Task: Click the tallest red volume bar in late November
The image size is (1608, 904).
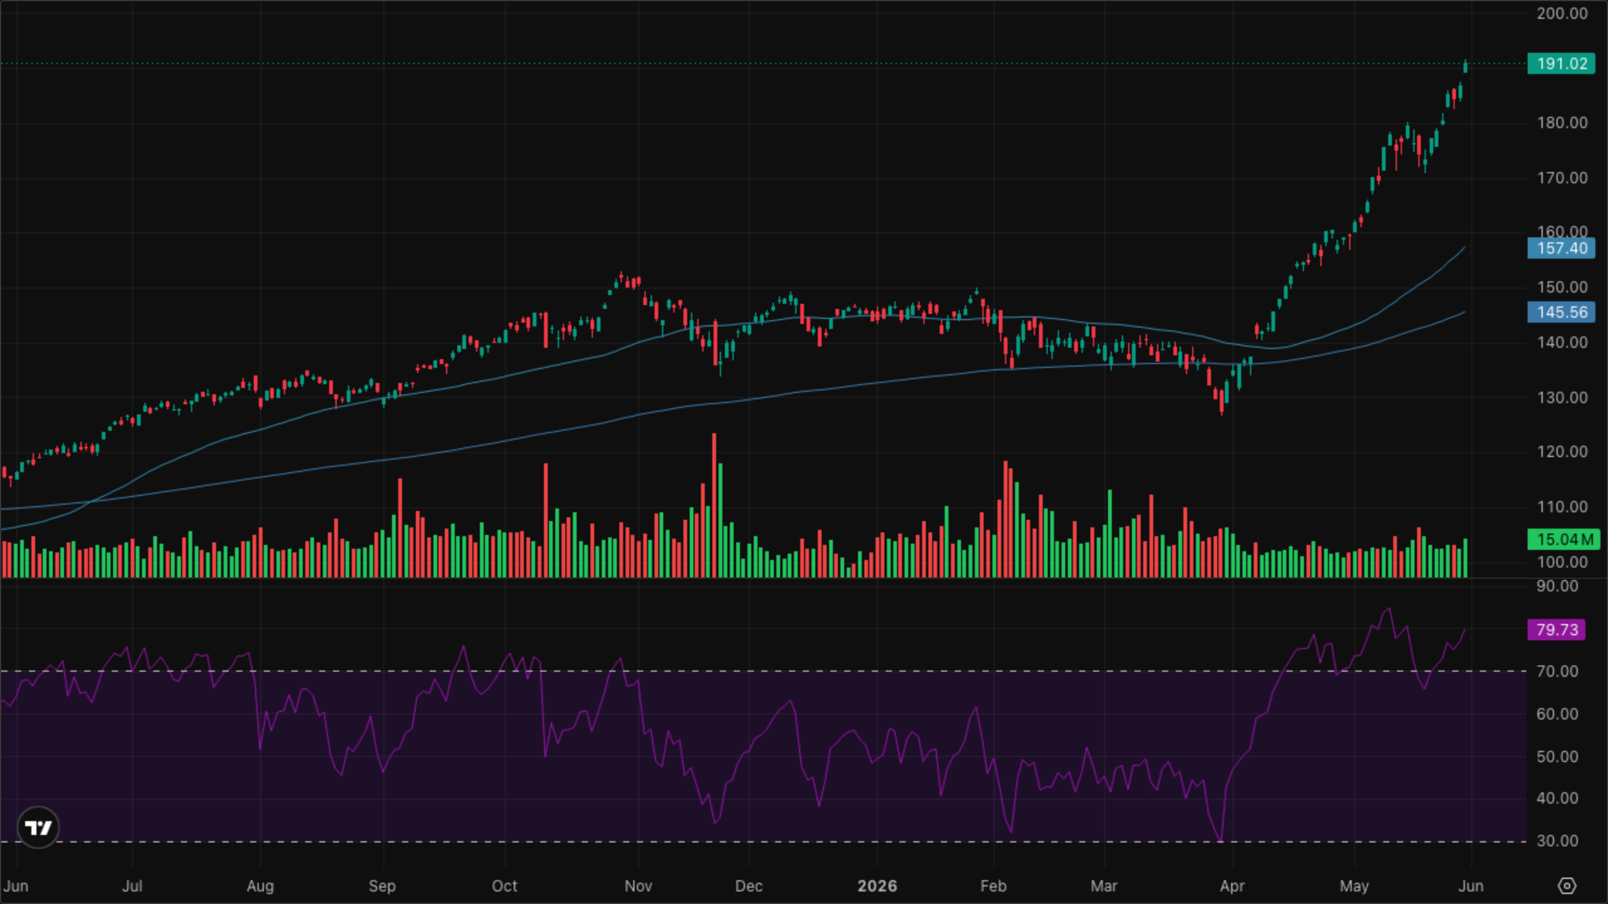Action: pyautogui.click(x=714, y=505)
